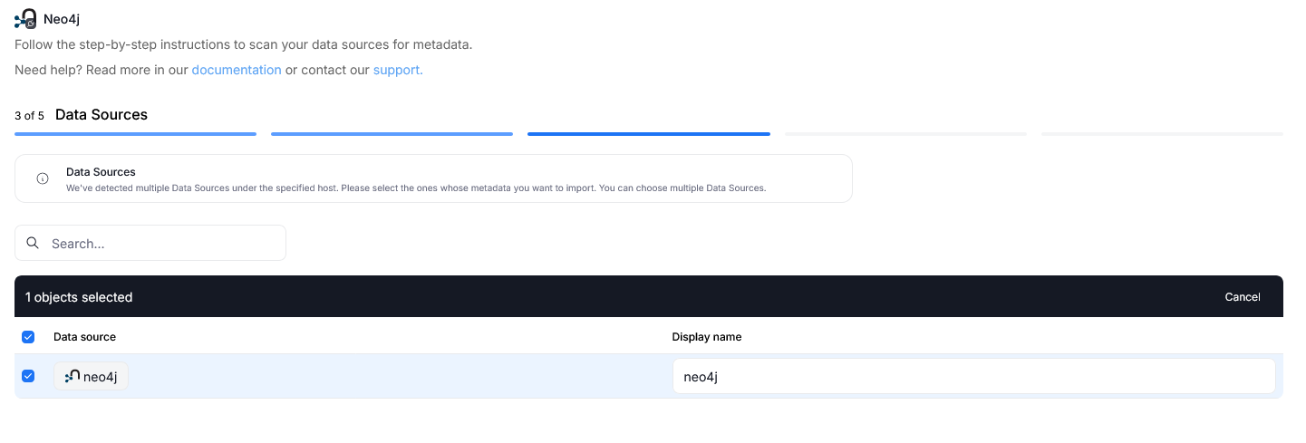Open the support link
Screen dimensions: 1306x443
[398, 70]
